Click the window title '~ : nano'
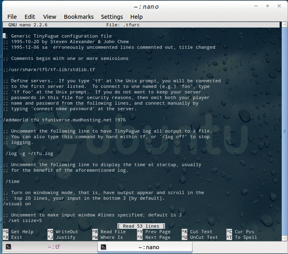This screenshot has width=288, height=254. tap(146, 7)
